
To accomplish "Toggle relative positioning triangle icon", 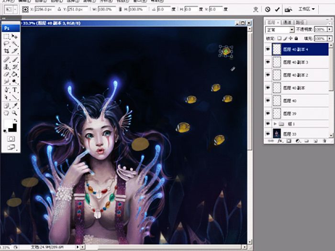I will (59, 10).
